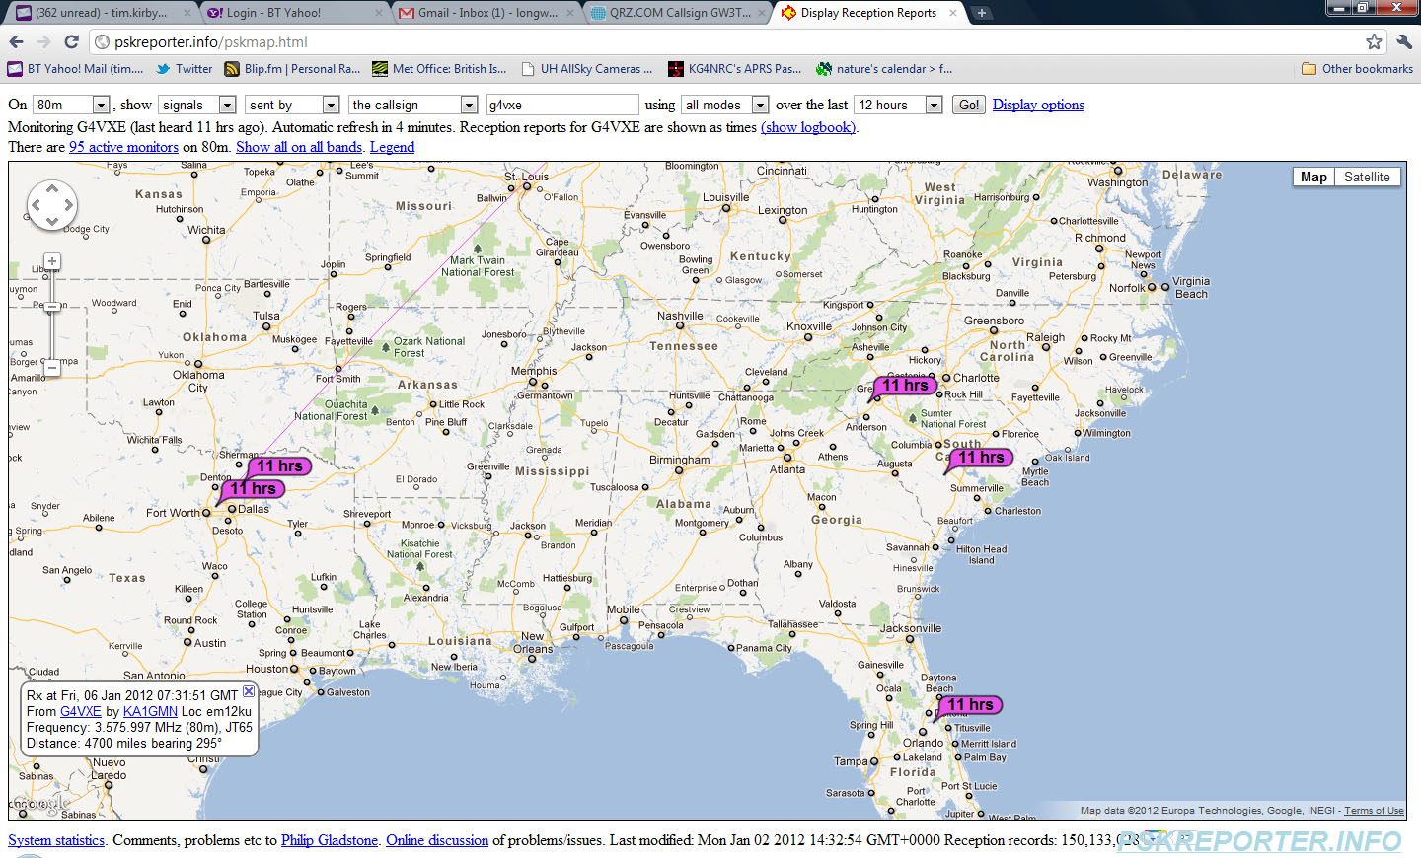
Task: Open the Show all on all bands link
Action: (x=299, y=146)
